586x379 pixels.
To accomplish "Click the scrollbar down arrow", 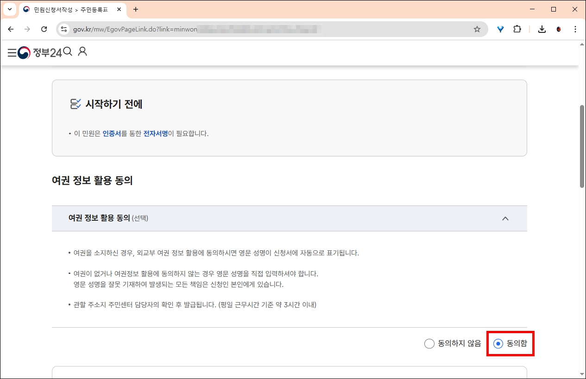I will click(582, 374).
